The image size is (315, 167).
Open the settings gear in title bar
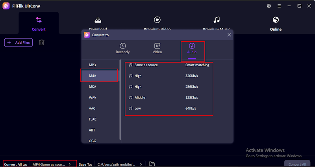point(269,6)
